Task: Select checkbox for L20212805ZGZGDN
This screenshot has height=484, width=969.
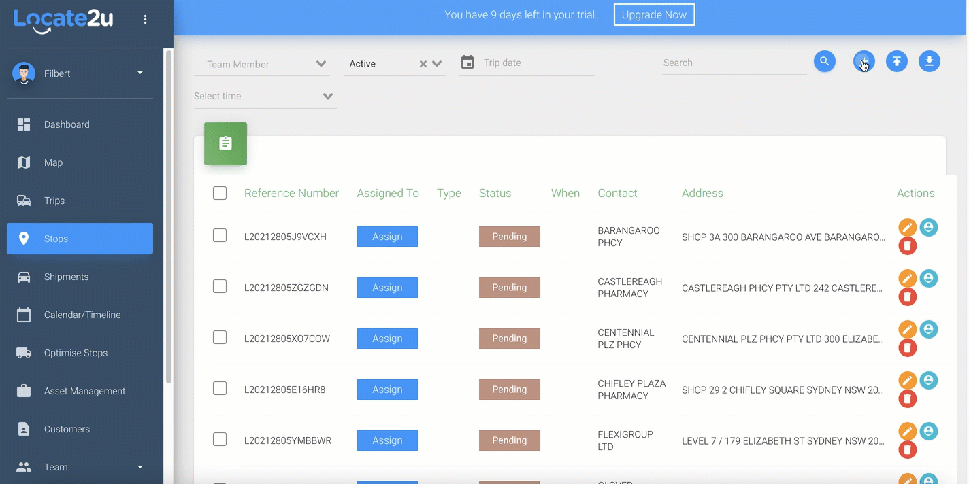Action: click(220, 286)
